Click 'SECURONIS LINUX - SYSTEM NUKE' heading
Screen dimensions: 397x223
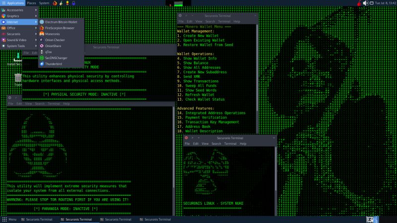[x=213, y=203]
